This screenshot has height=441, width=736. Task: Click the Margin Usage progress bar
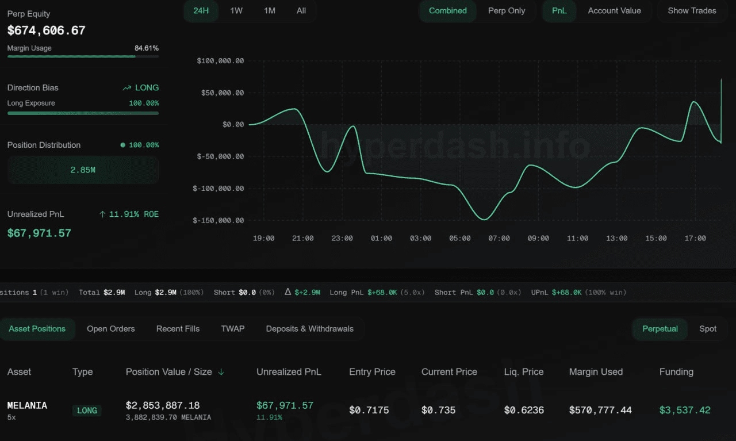tap(83, 56)
